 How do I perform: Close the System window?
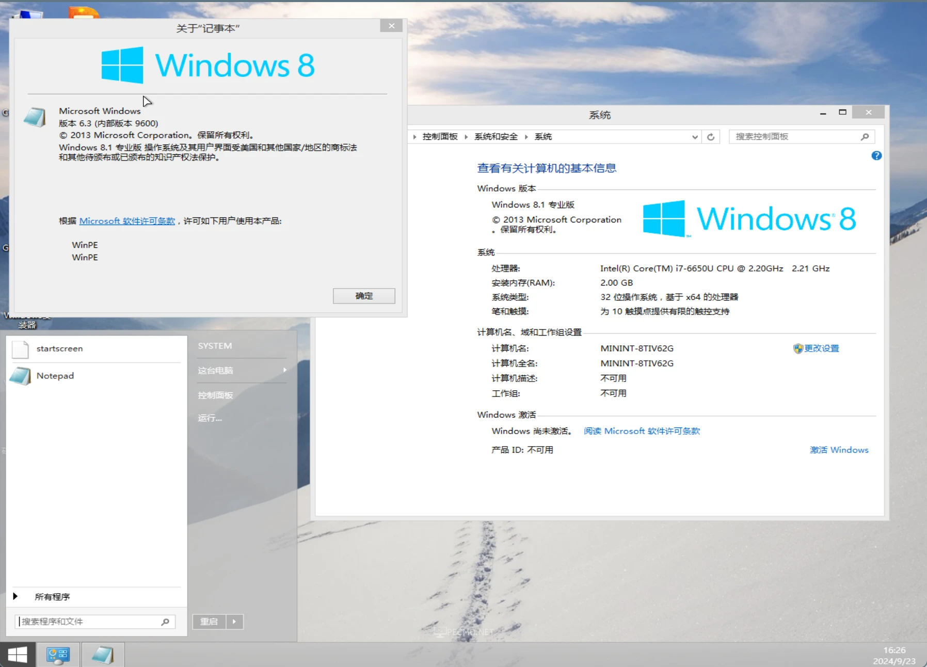click(x=869, y=112)
